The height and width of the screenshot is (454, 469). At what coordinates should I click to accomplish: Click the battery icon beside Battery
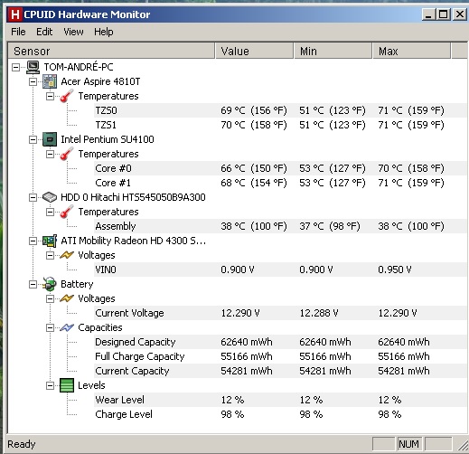point(50,284)
